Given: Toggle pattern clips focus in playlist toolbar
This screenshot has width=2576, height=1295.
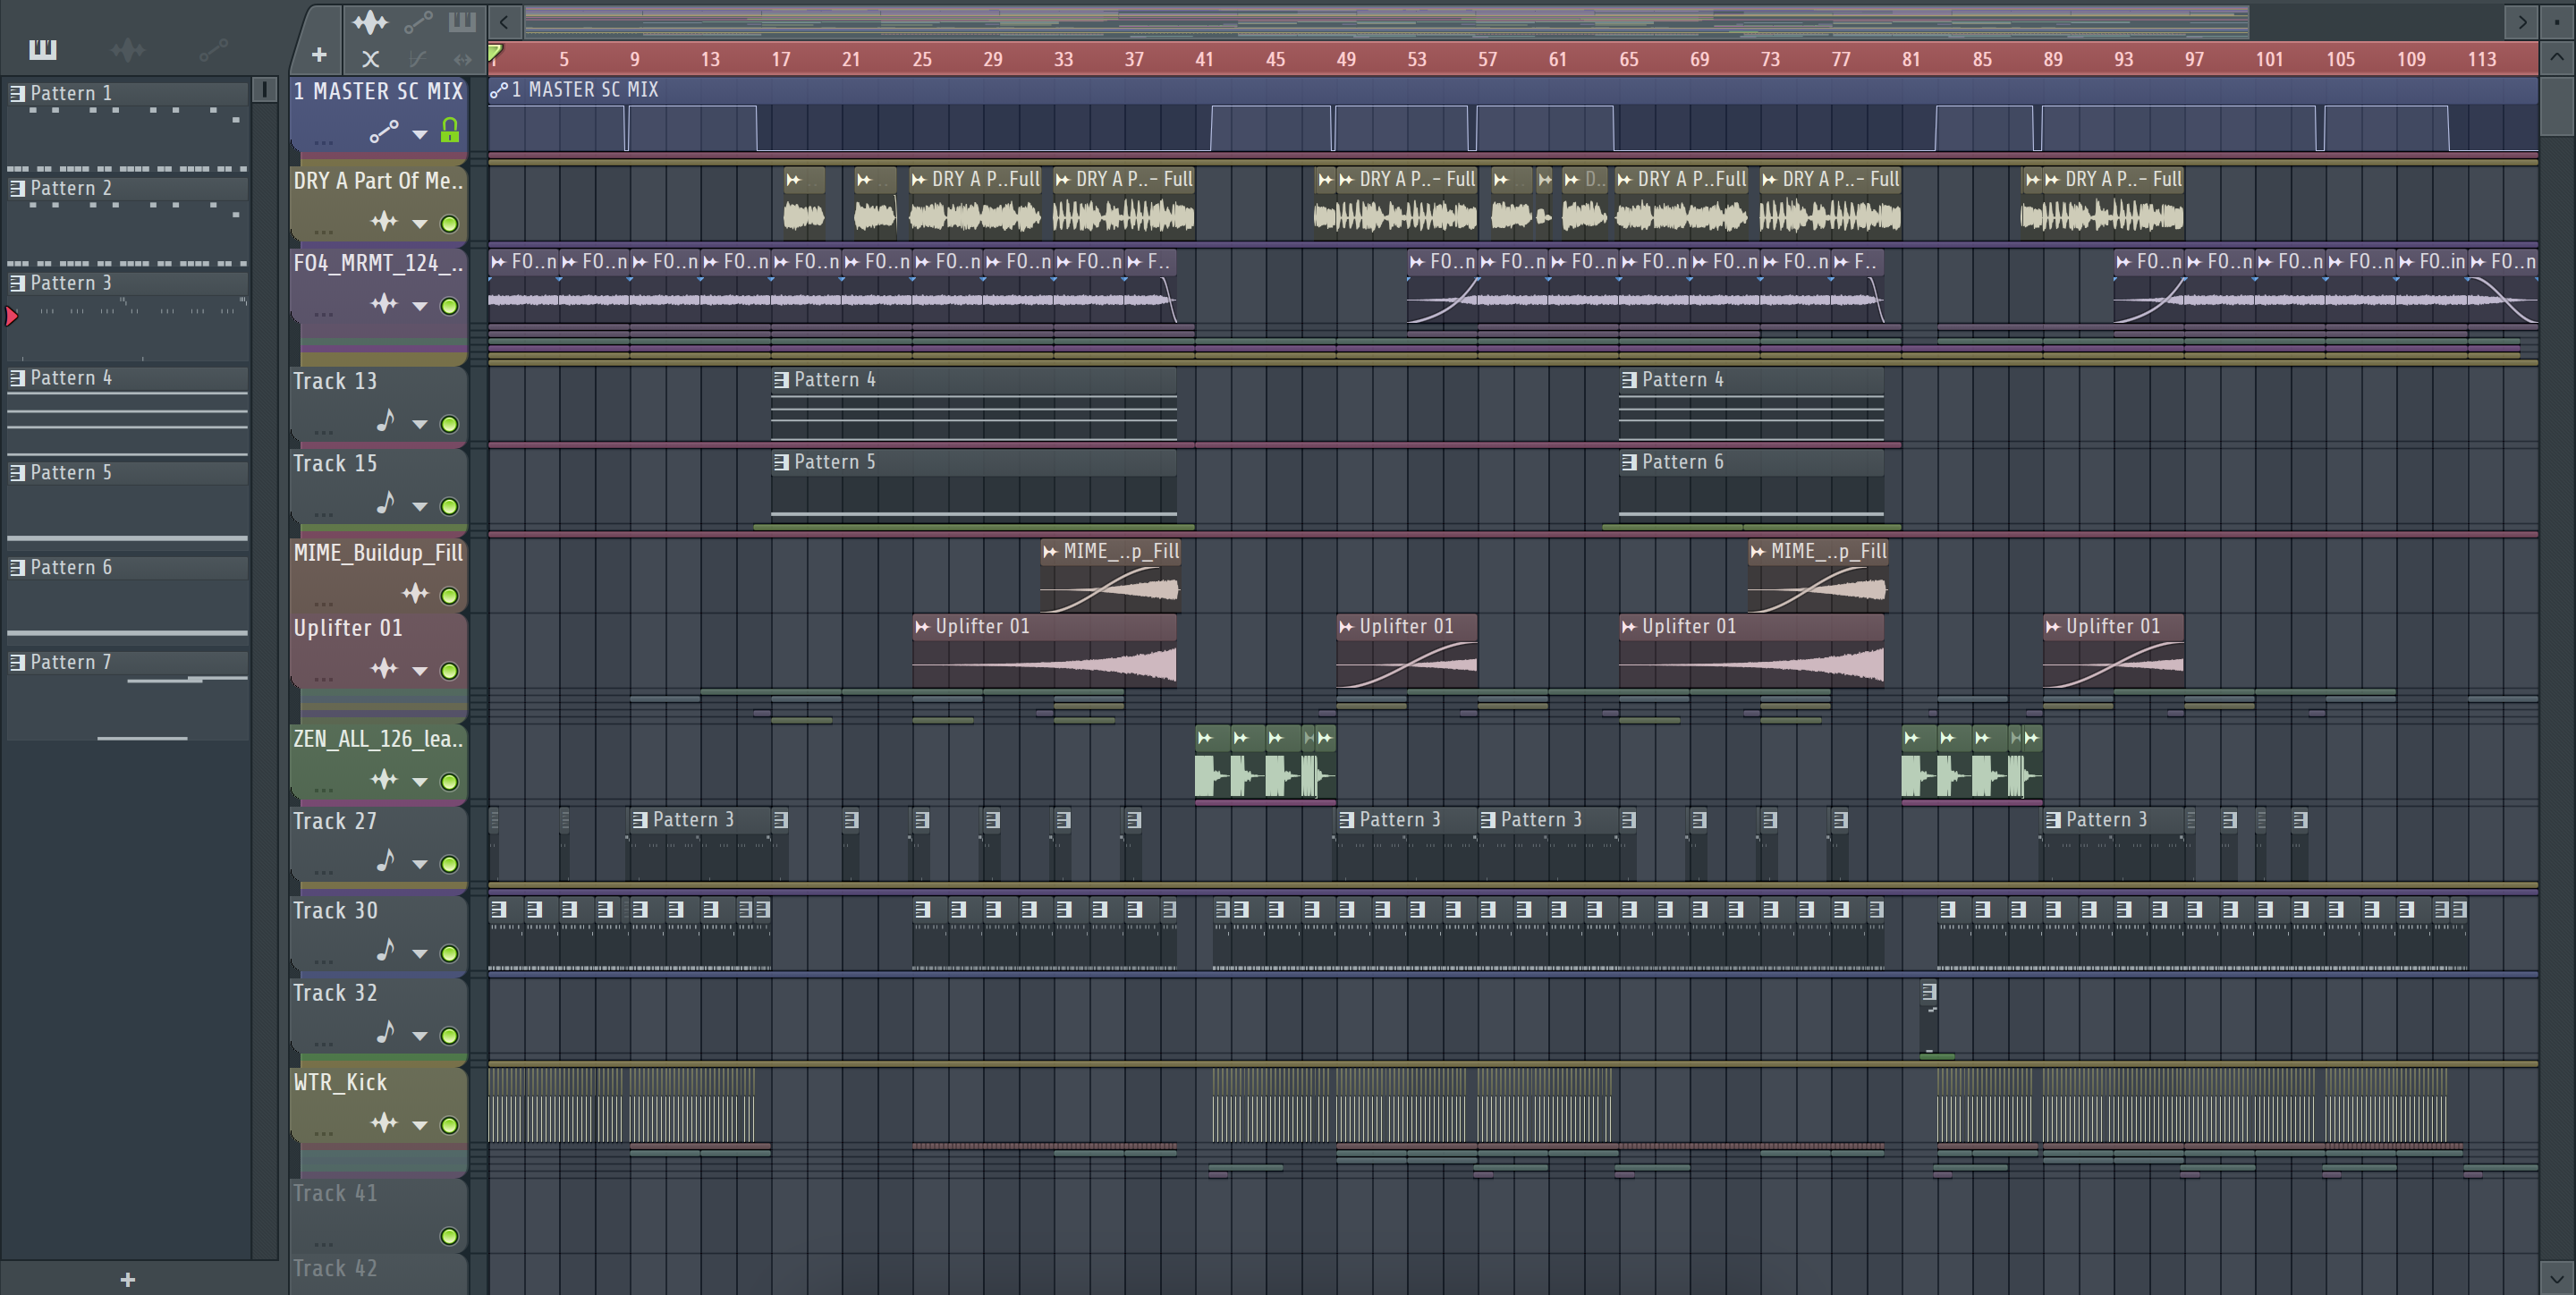Looking at the screenshot, I should 461,21.
